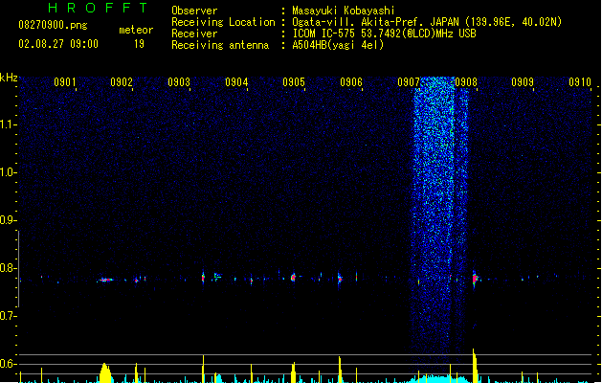
Task: Click the strong red echo just after 0908
Action: pos(475,278)
